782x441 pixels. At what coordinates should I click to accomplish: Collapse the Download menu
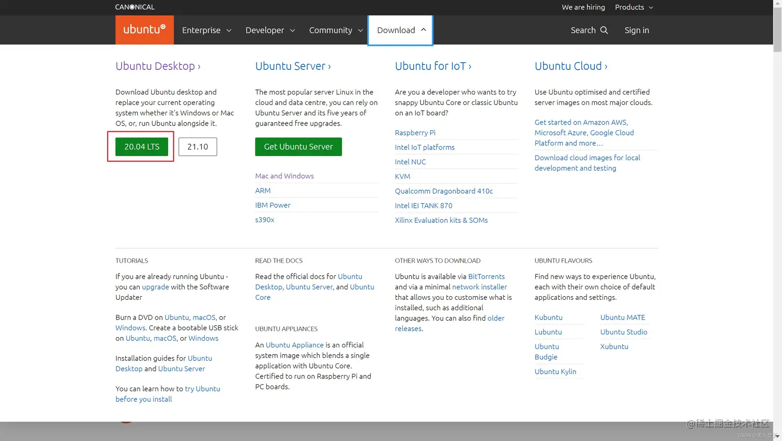(x=401, y=30)
